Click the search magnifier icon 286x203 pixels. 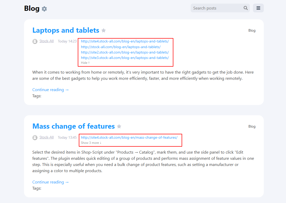coord(245,8)
